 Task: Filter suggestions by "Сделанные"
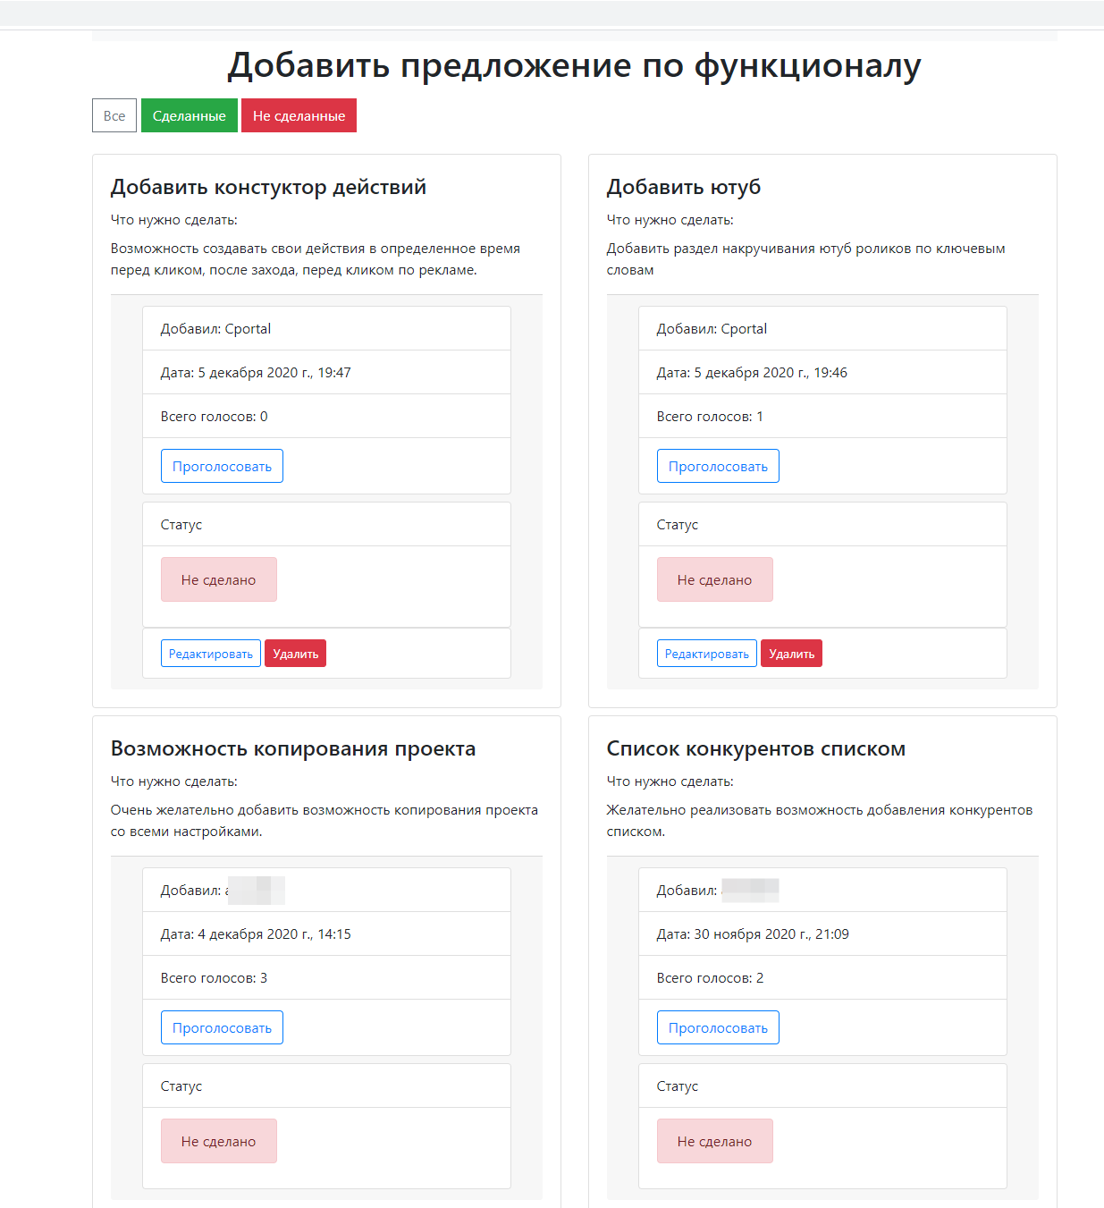[190, 115]
